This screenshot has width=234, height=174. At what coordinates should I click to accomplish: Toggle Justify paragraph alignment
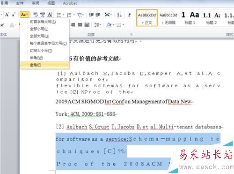[x=80, y=25]
